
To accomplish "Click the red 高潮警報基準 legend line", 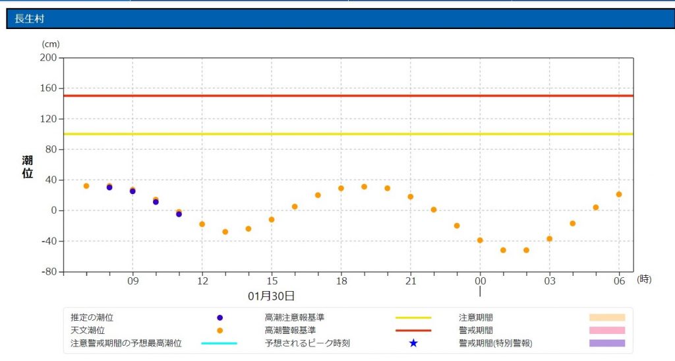I will click(413, 331).
